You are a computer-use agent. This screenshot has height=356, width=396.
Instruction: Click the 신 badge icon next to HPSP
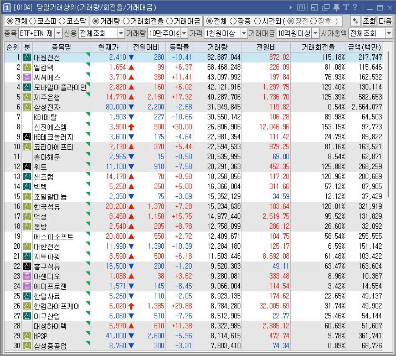point(27,336)
